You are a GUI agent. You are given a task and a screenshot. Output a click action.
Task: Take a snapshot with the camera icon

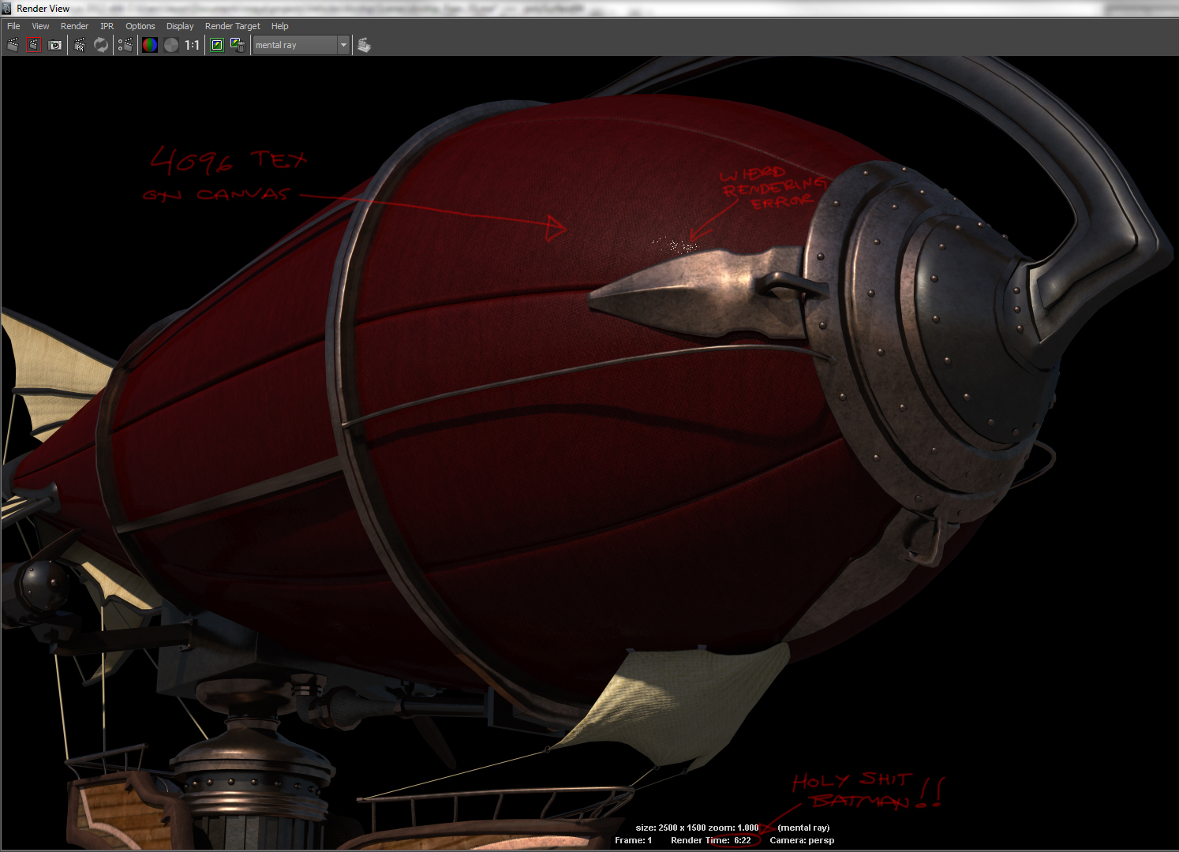click(x=55, y=45)
